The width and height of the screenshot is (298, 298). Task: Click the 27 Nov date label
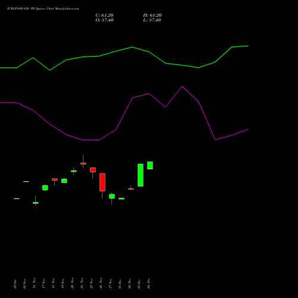[110, 283]
